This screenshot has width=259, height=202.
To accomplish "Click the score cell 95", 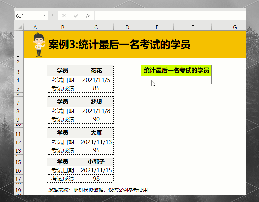I will pos(96,150).
